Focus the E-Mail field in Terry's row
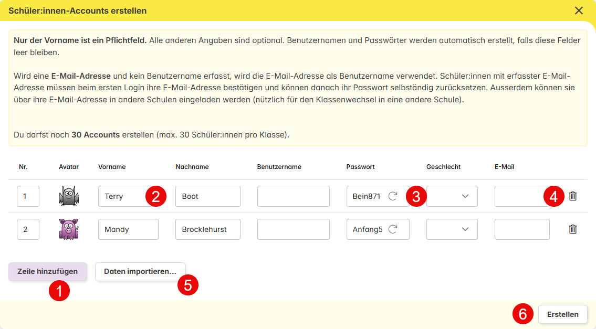 tap(522, 196)
